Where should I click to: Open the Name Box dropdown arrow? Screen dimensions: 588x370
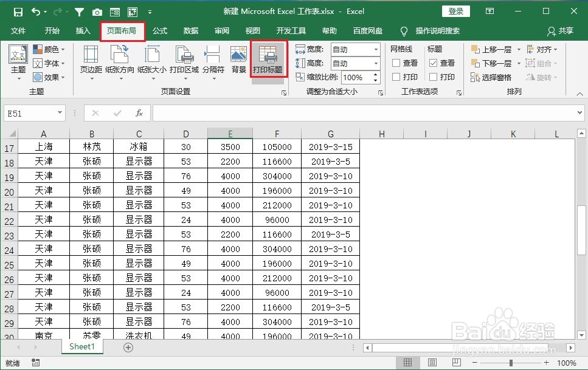60,113
